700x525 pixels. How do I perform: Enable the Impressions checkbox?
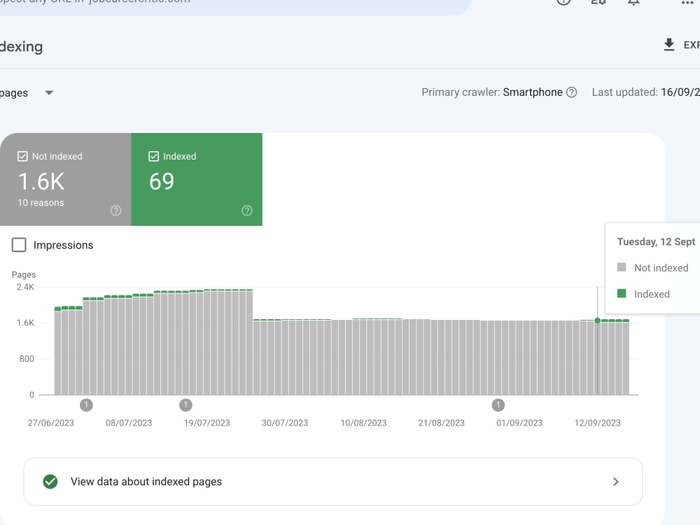[x=19, y=244]
